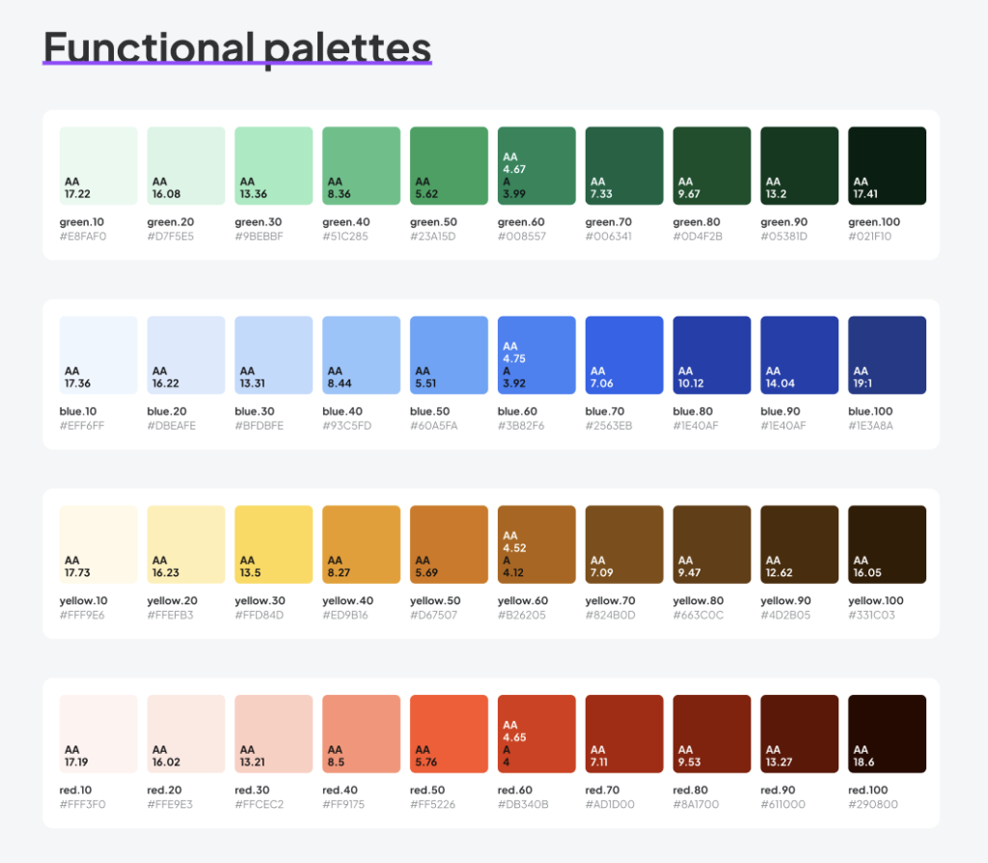Click the red.70 color swatch

[624, 734]
